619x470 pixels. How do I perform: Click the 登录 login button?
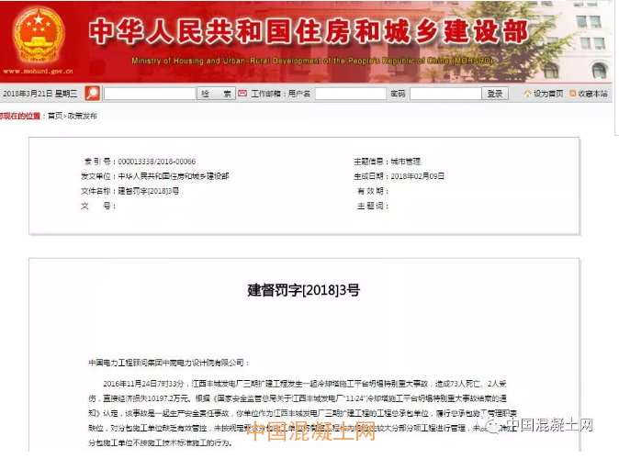[495, 94]
